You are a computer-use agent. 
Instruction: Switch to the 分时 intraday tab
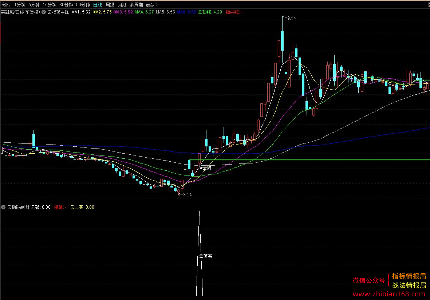click(x=6, y=5)
